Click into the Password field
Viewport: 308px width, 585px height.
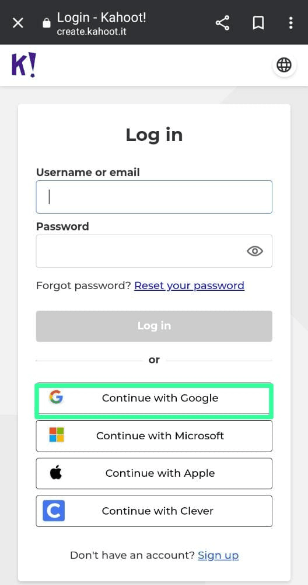click(154, 251)
